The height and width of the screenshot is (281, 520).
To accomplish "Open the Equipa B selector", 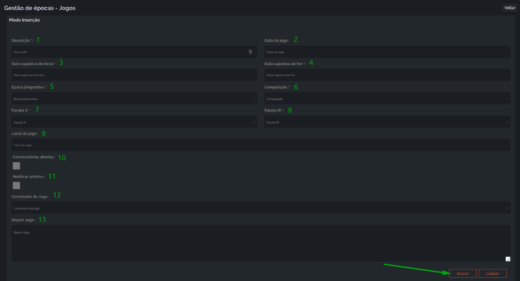I will [x=387, y=122].
